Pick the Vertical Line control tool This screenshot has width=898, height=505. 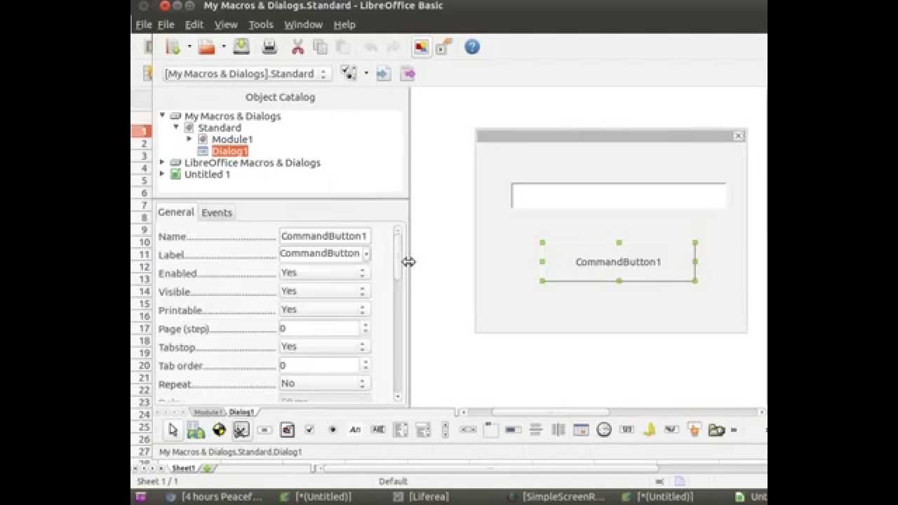(559, 430)
